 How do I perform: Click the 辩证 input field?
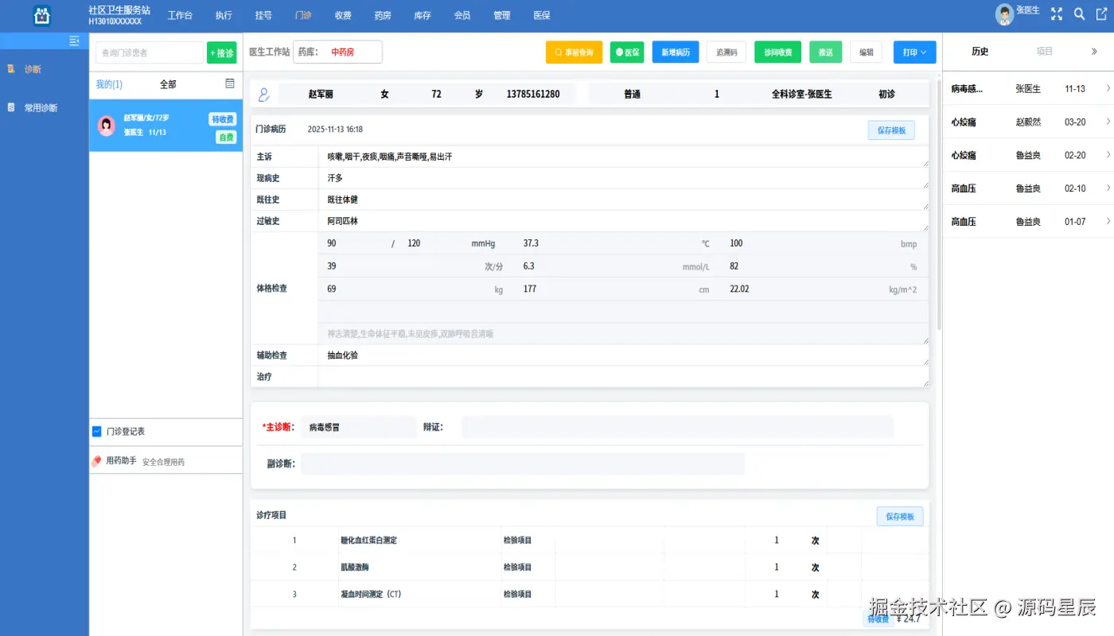click(x=677, y=427)
